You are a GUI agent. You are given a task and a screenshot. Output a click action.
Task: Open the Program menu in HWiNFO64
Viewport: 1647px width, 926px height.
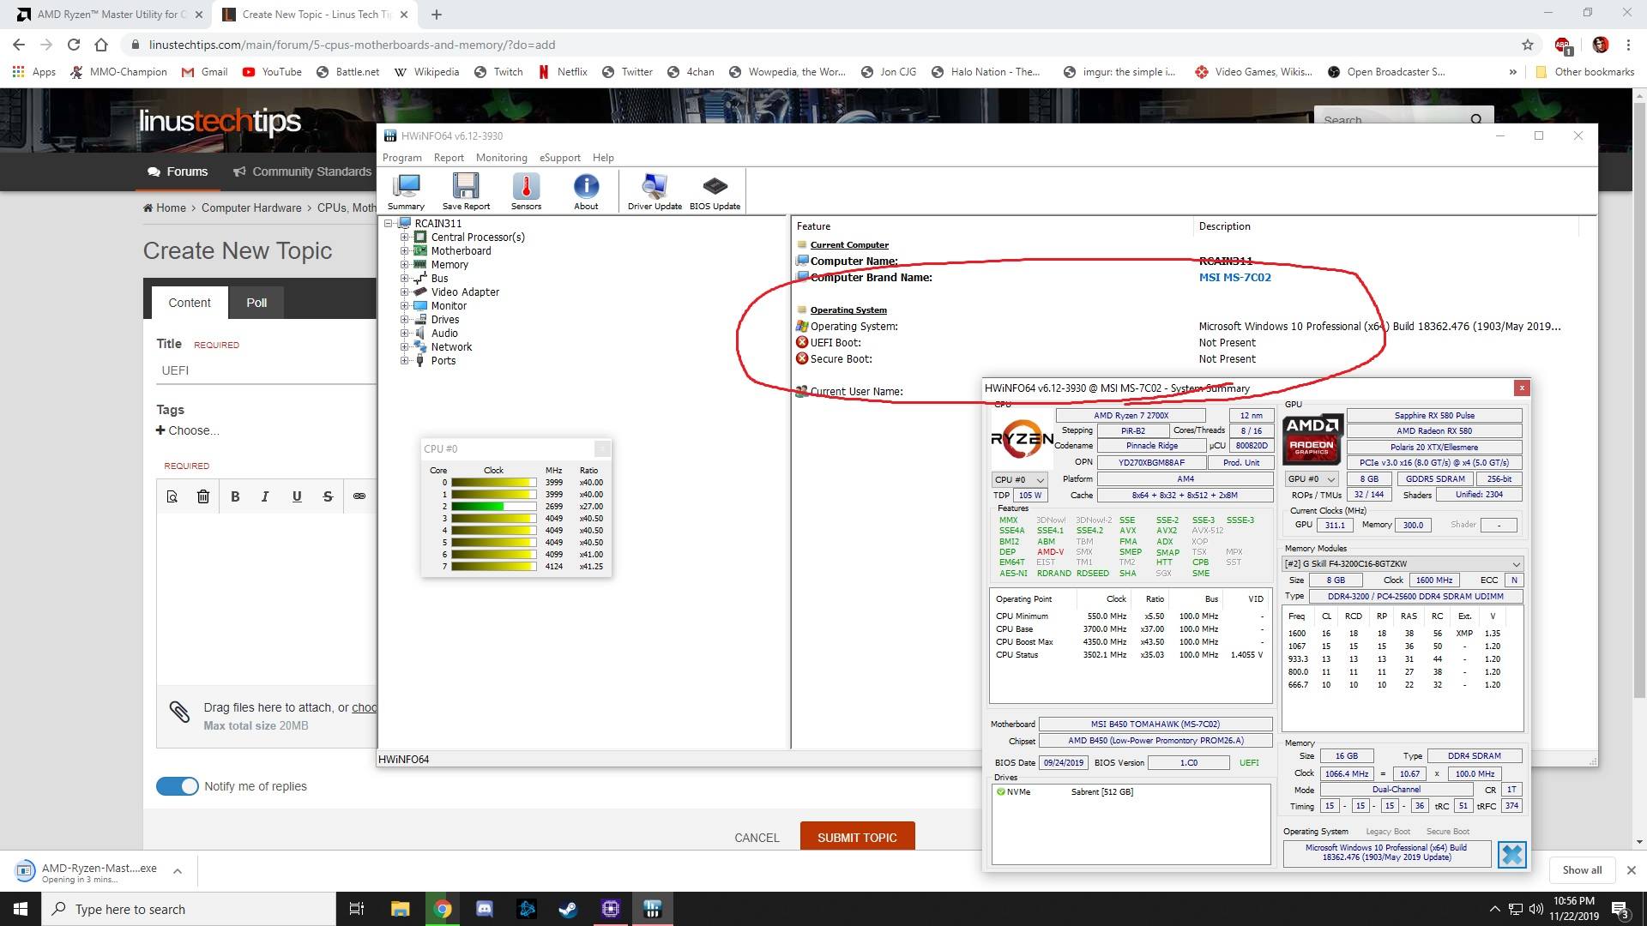pyautogui.click(x=401, y=158)
